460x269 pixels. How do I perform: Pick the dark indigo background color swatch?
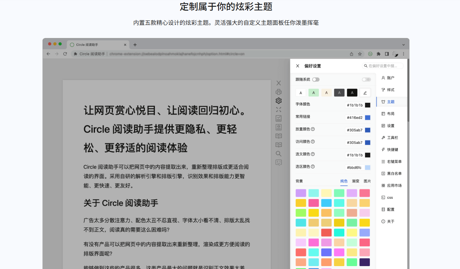pyautogui.click(x=365, y=262)
